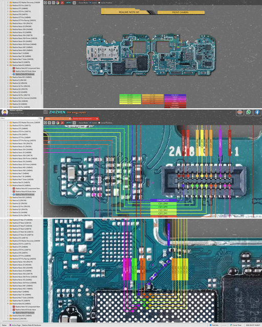Screen dimensions: 262x327
Task: Click fit-to-screen icon in the top screenshot toolbar
Action: click(x=46, y=3)
